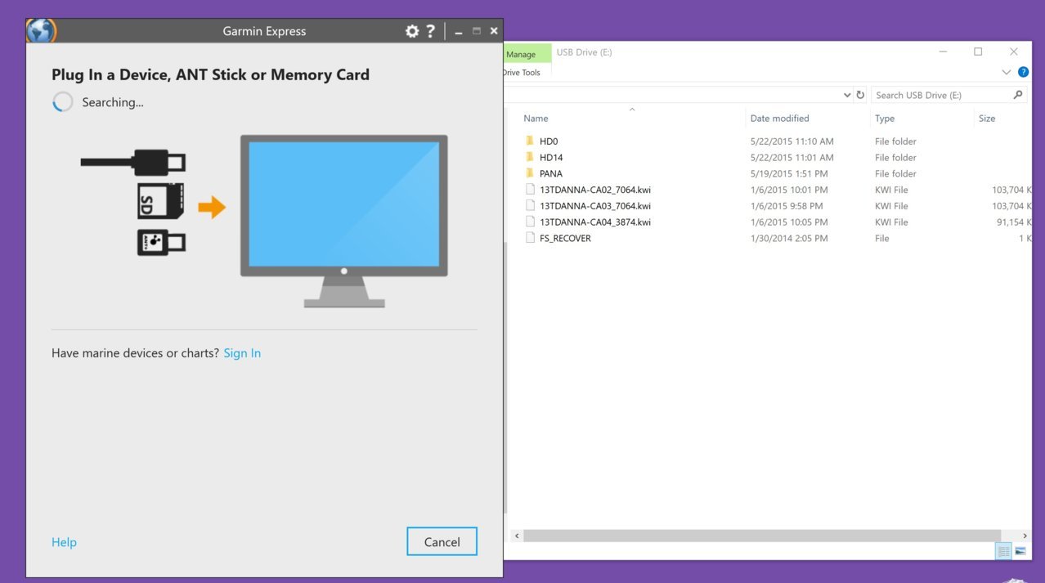Open Garmin Express settings gear
Screen dimensions: 1045x583
pyautogui.click(x=412, y=31)
